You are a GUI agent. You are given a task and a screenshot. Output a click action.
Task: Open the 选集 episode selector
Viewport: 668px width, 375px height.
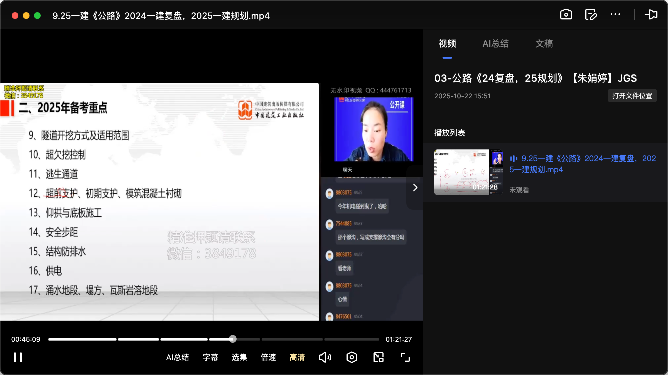[239, 357]
